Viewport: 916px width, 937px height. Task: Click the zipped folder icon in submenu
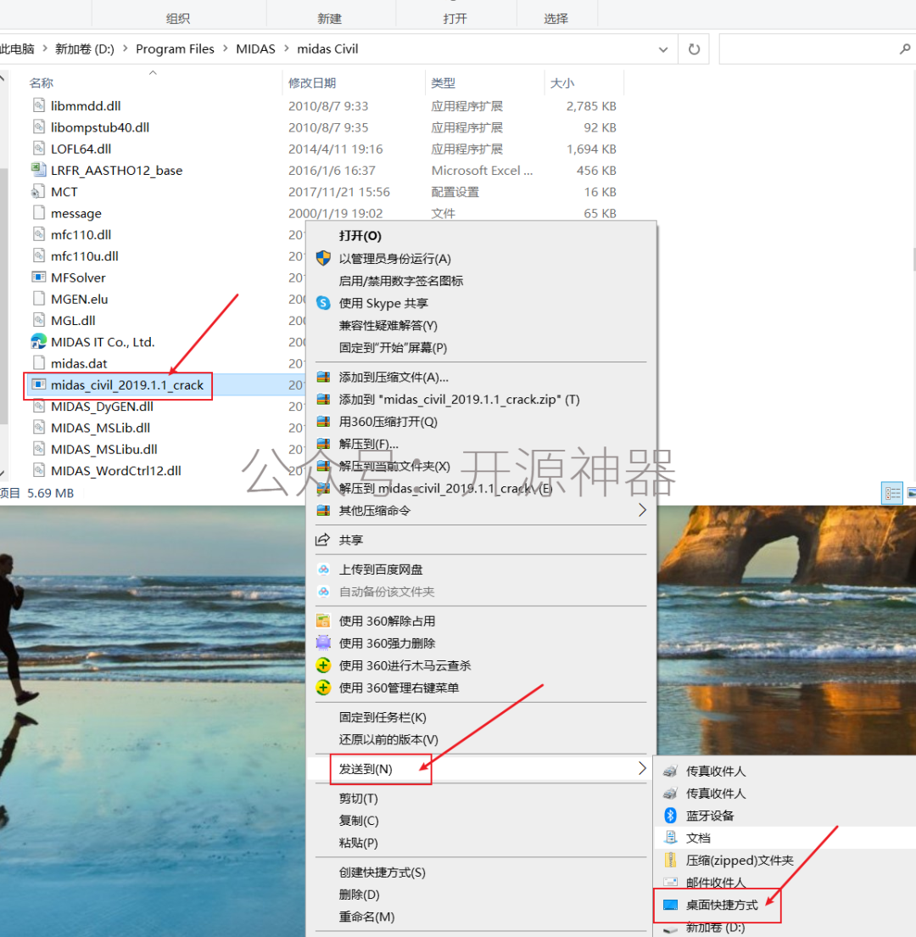(671, 861)
